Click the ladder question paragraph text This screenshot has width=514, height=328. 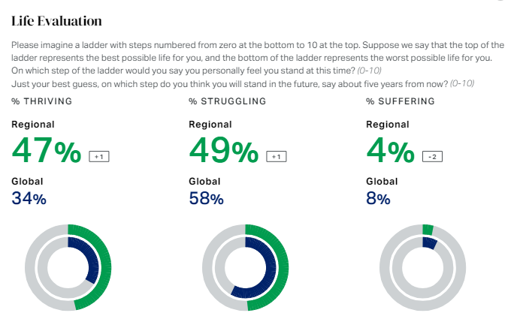(255, 58)
